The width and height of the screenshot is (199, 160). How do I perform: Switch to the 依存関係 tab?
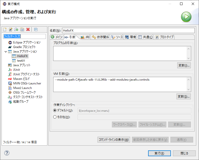101,37
